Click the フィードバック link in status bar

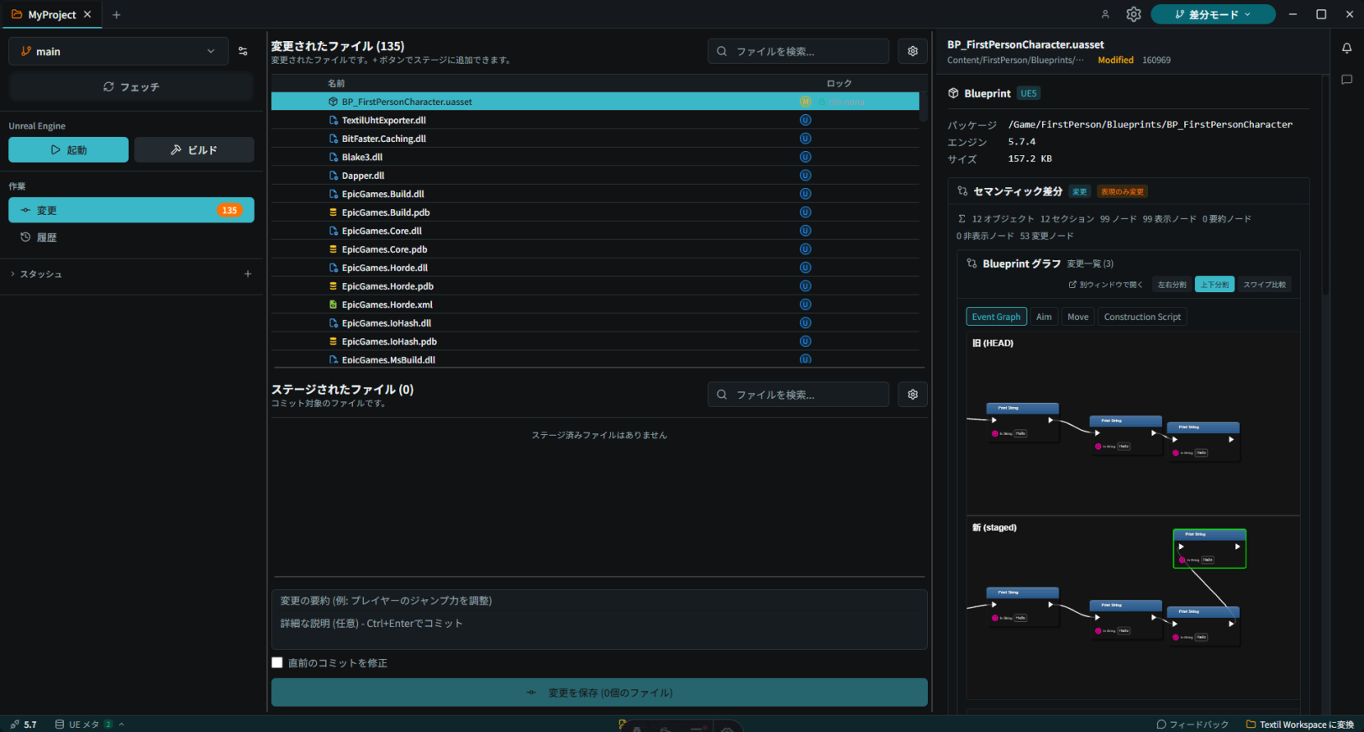coord(1193,724)
